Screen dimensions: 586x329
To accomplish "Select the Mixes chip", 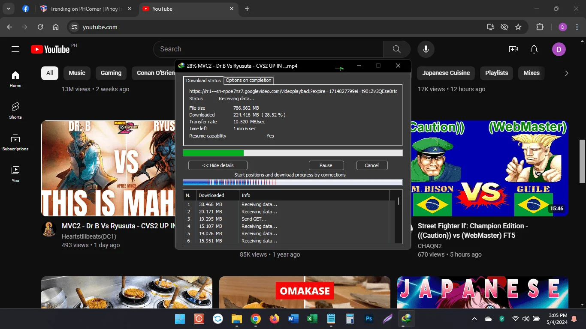I will click(532, 73).
